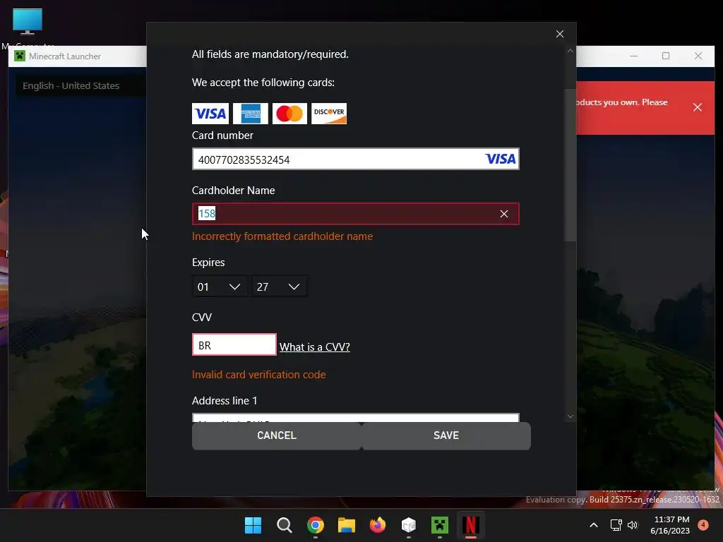Show hidden system tray icons
Screen dimensions: 723x542
tap(594, 525)
